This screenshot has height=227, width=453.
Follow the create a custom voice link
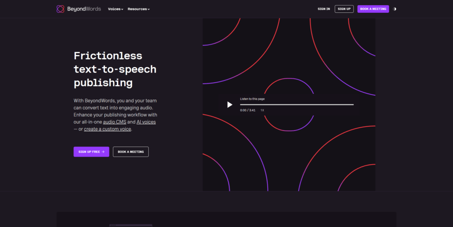tap(107, 129)
